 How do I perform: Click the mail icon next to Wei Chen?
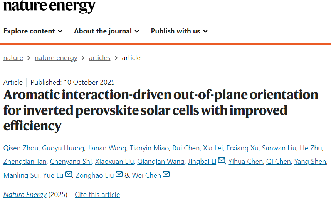tap(166, 174)
